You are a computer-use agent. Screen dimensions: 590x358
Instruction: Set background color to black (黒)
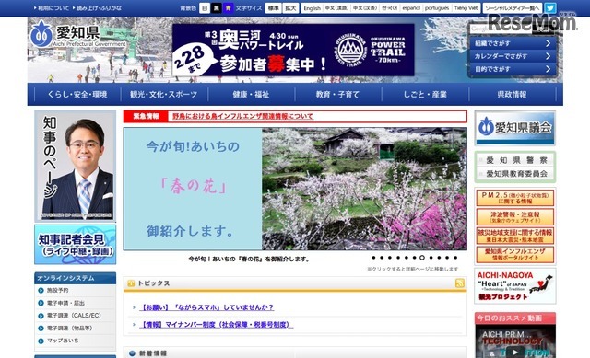pos(216,8)
